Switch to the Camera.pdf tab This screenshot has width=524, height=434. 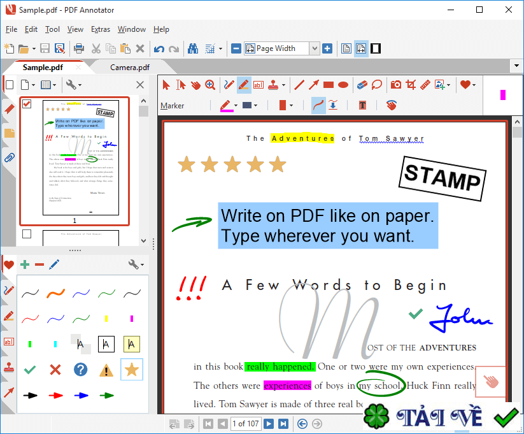point(130,68)
